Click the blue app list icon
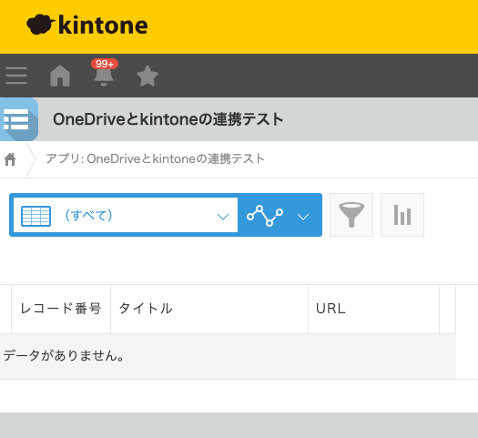 point(18,119)
